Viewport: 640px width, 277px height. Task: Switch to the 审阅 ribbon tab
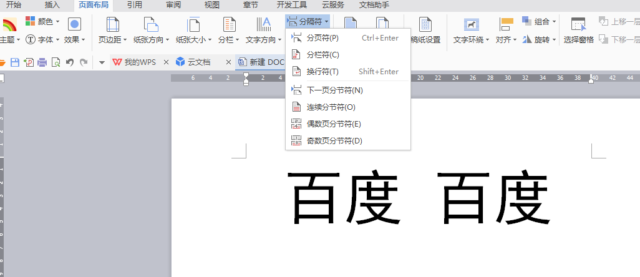pos(173,6)
